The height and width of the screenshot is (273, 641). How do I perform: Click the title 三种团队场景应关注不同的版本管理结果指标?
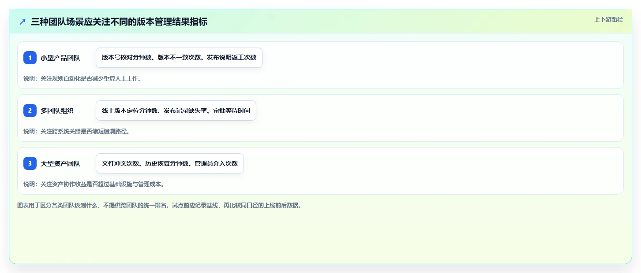pos(119,22)
